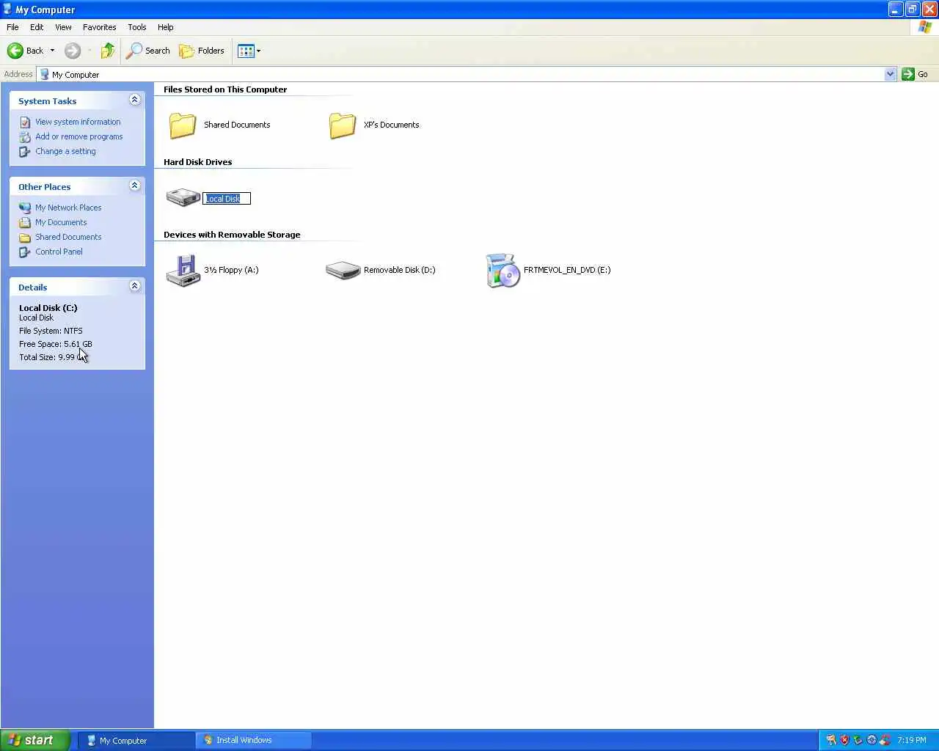Viewport: 939px width, 751px height.
Task: Open My Network Places link
Action: pos(68,208)
